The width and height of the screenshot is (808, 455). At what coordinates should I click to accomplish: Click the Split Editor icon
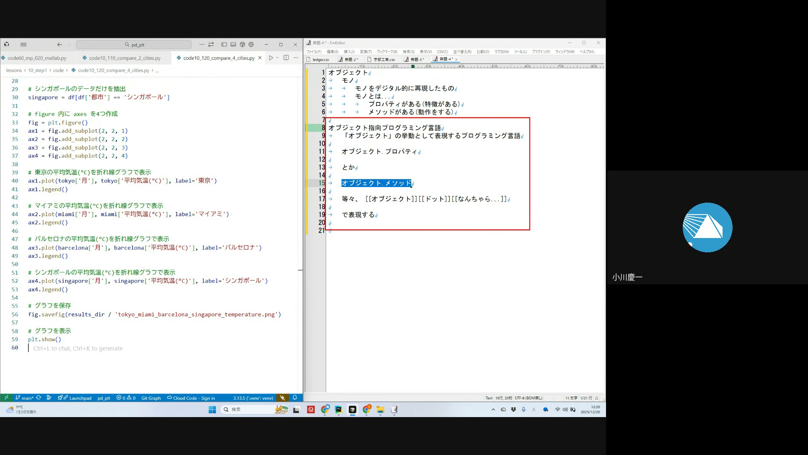(x=286, y=58)
